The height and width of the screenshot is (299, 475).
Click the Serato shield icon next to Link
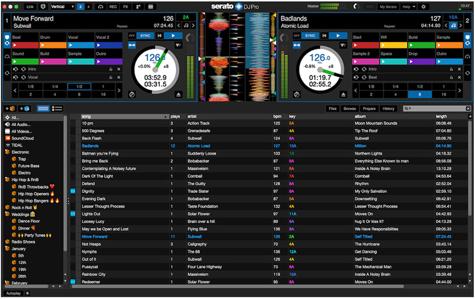[43, 7]
